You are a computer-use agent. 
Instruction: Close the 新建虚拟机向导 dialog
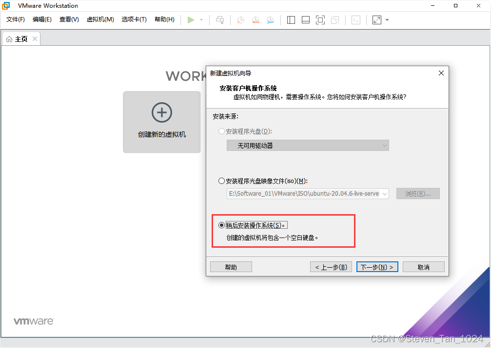[x=441, y=73]
